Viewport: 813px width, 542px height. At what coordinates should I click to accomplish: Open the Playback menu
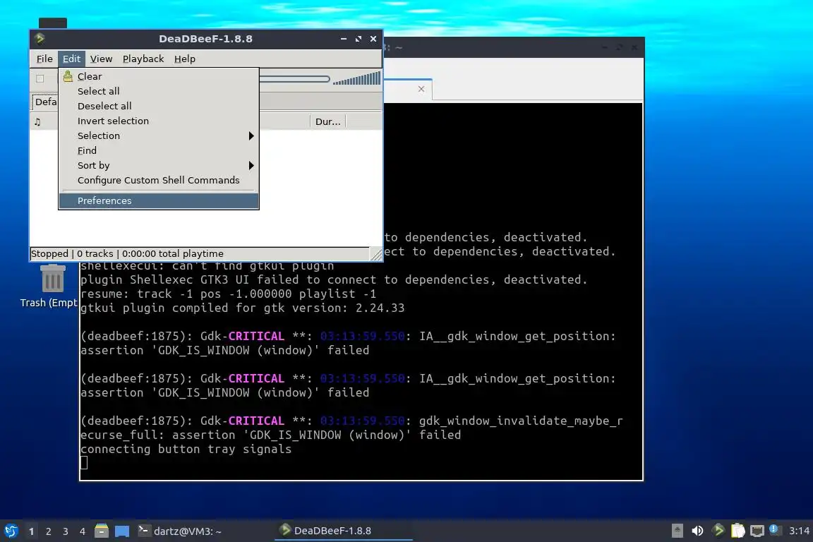143,59
